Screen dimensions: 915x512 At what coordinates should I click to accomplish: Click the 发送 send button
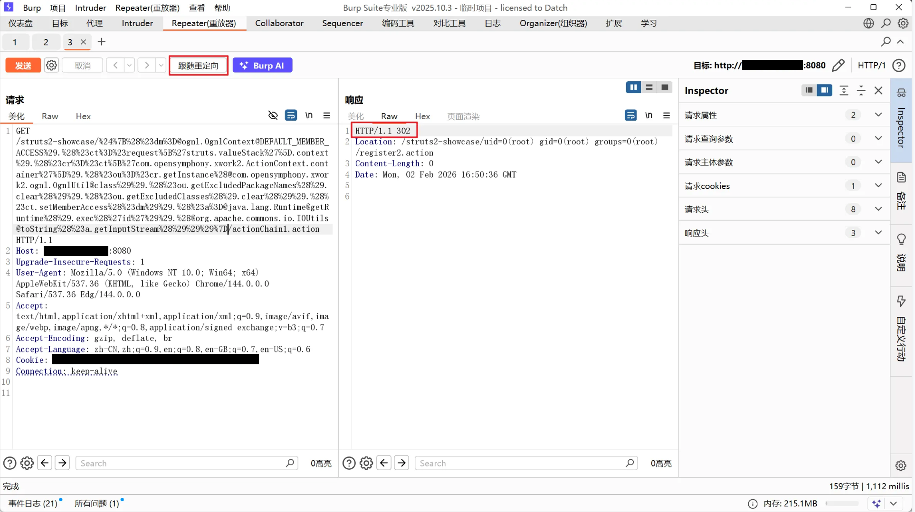(23, 66)
